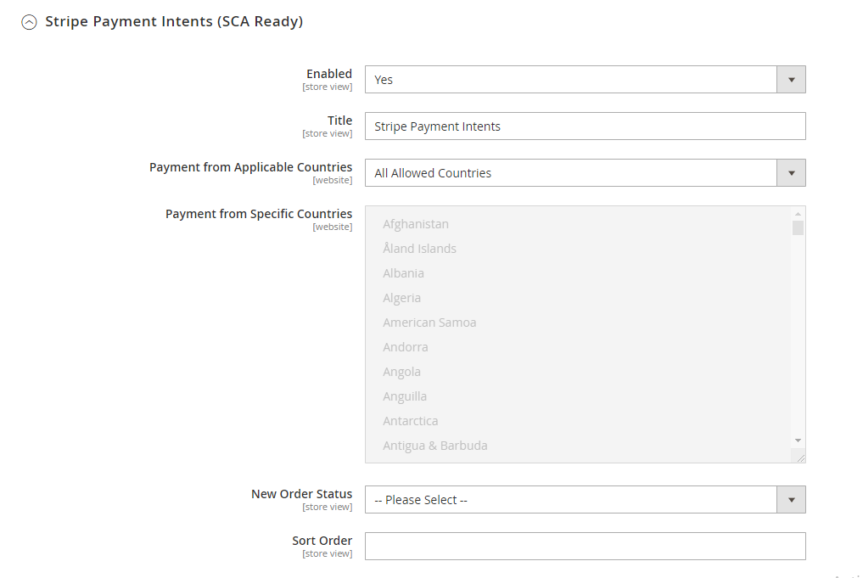Select Antarctica in the countries list

pos(410,421)
